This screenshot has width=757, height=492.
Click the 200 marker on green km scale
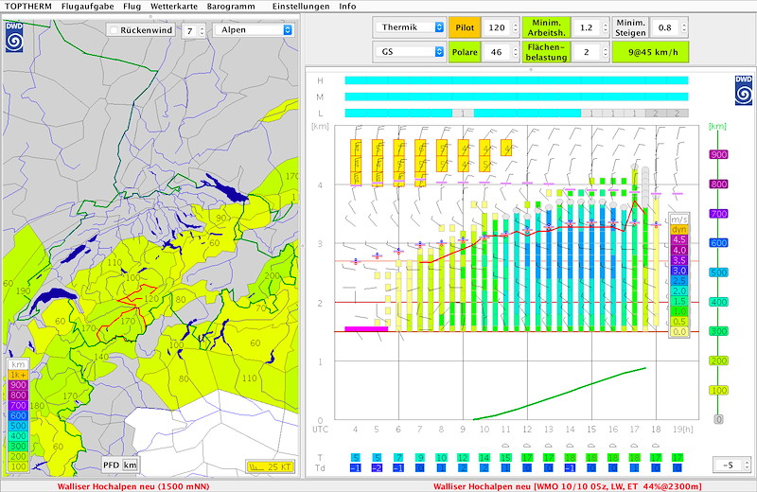click(x=718, y=360)
